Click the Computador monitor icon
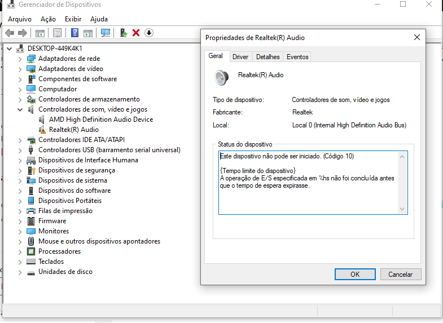Image resolution: width=443 pixels, height=323 pixels. [x=31, y=89]
